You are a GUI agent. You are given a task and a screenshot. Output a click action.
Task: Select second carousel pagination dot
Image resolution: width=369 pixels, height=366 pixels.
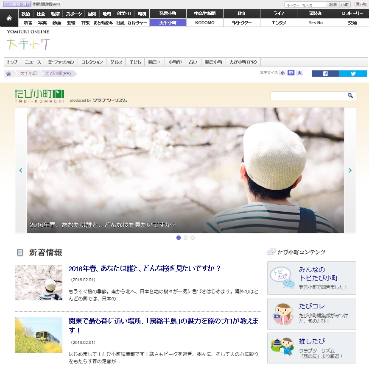pos(185,238)
